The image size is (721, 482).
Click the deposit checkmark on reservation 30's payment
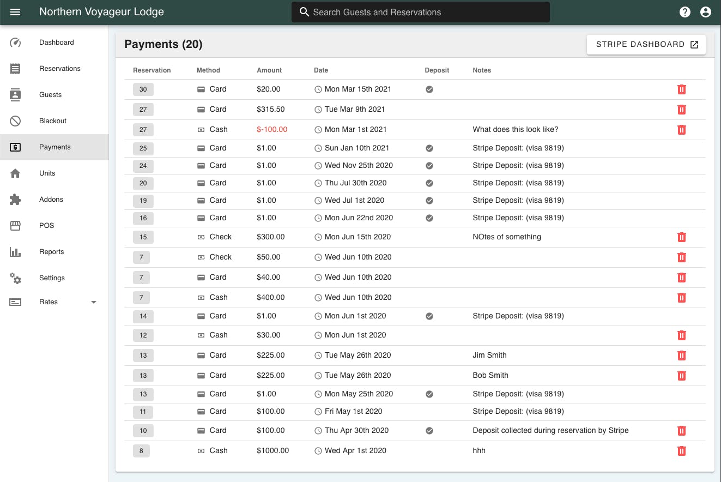[x=429, y=89]
